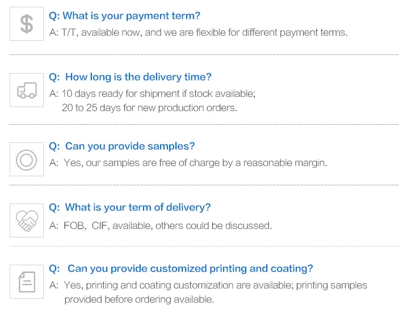
Task: Click the "10 days ready for shipment" answer line
Action: tap(153, 94)
